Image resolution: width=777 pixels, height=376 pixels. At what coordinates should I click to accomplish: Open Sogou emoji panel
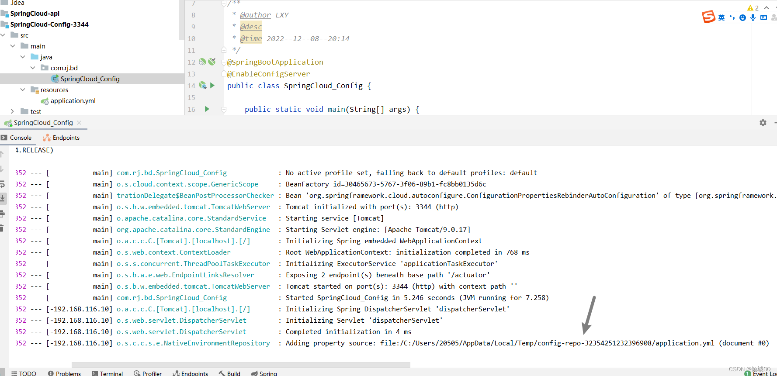pyautogui.click(x=742, y=17)
